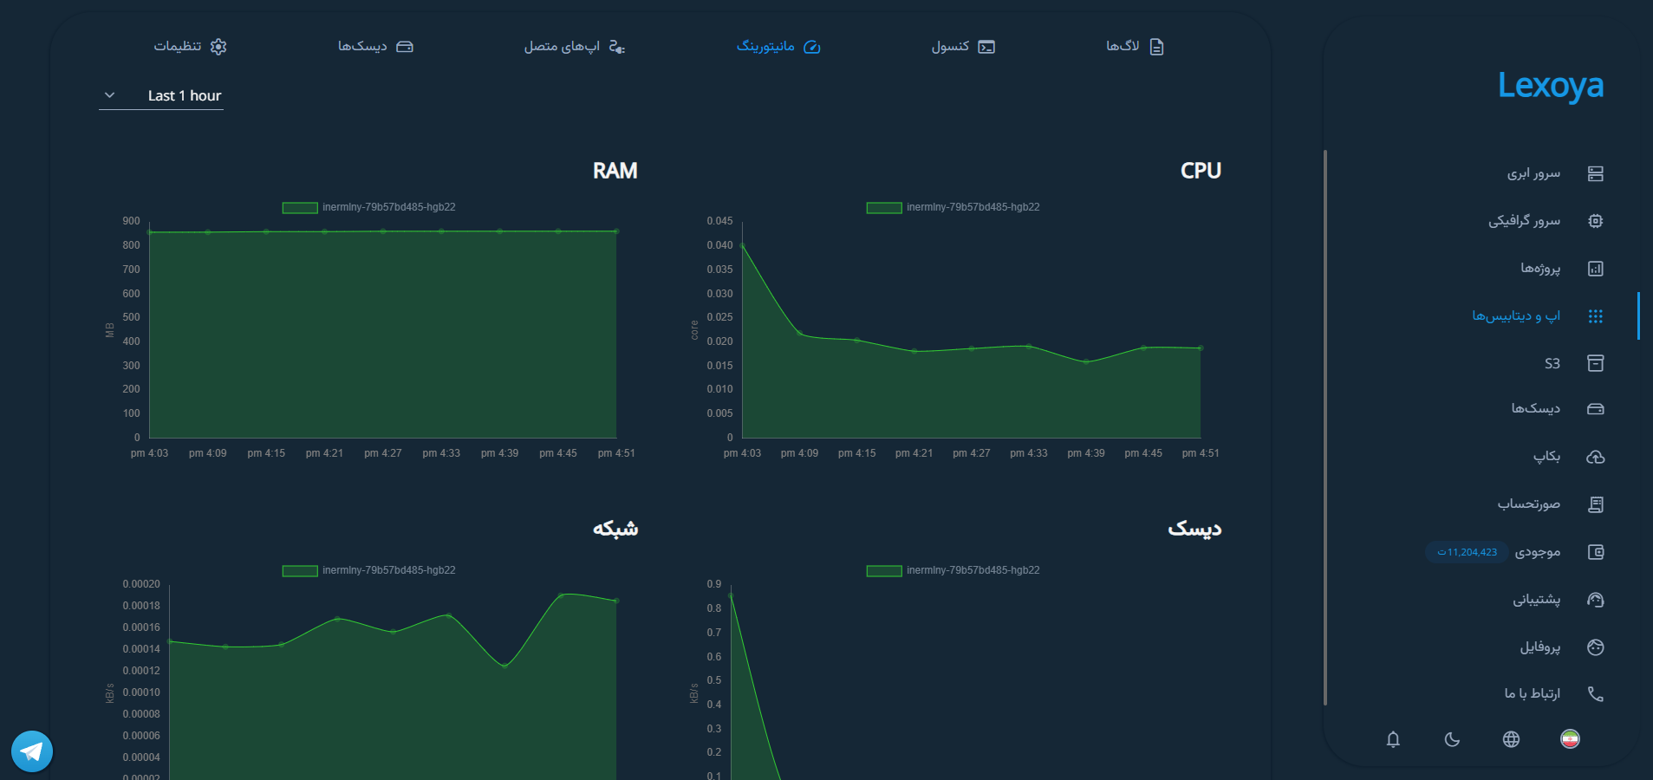
Task: Select the Iran flag language icon
Action: (1570, 739)
